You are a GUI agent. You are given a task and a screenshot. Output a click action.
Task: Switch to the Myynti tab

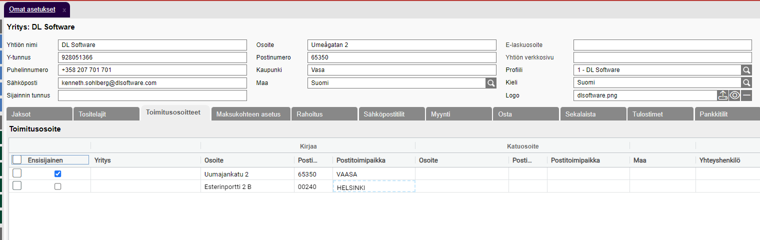coord(458,114)
